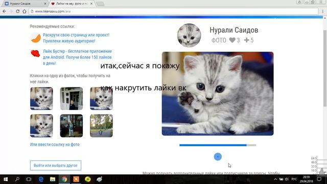Click the large kitten photo
This screenshot has width=327, height=184.
tap(218, 94)
